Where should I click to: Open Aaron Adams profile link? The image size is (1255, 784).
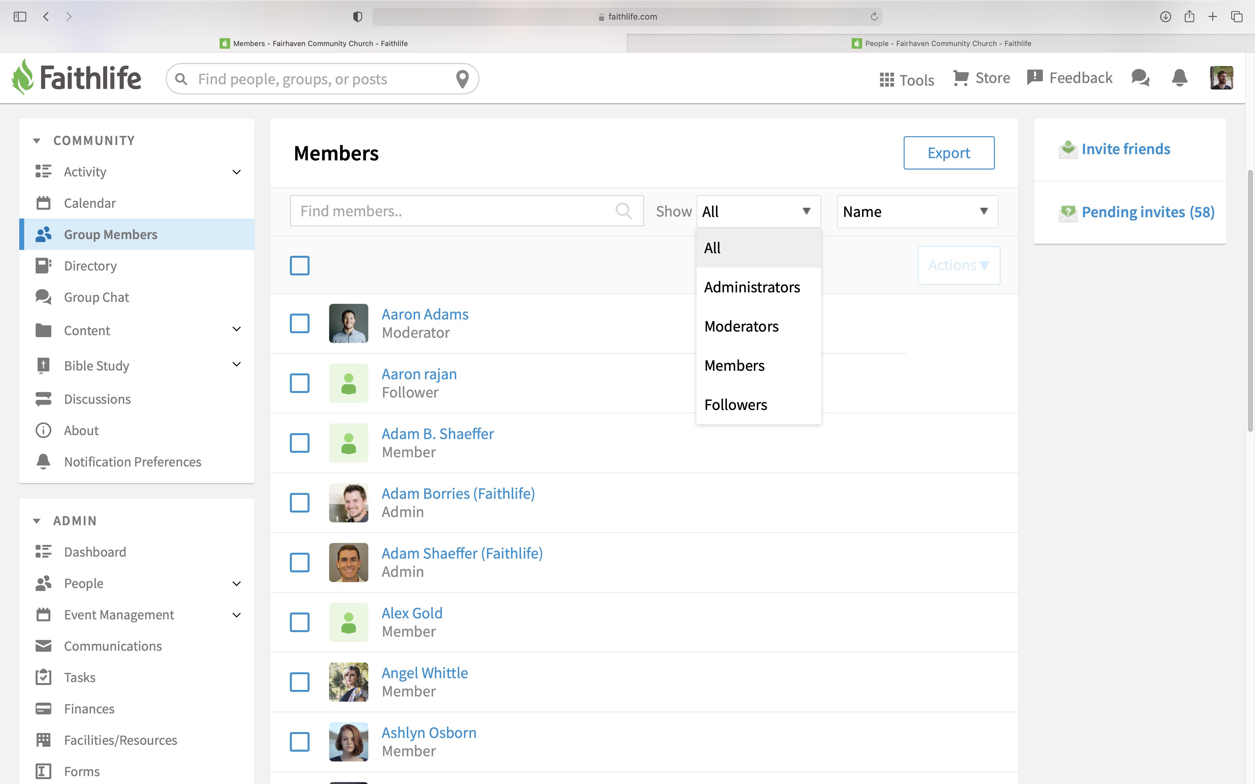[425, 314]
